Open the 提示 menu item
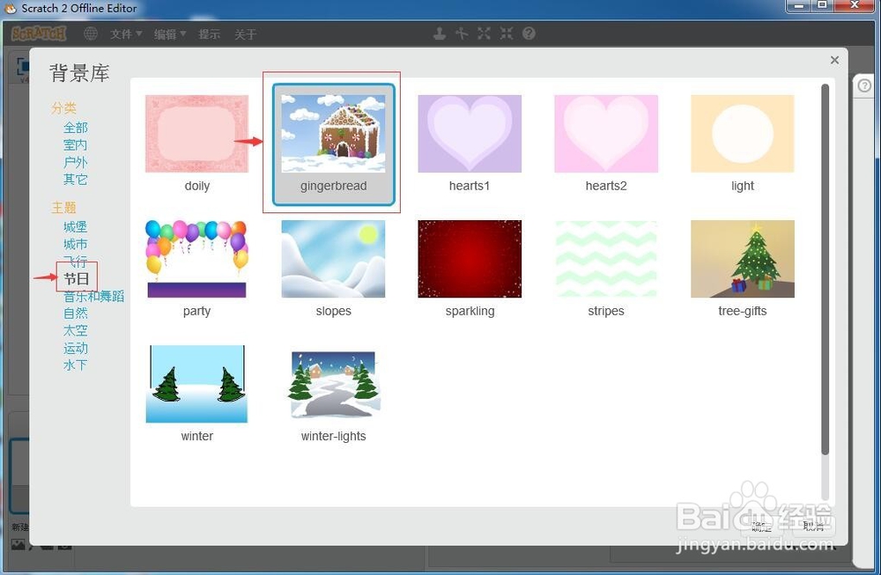This screenshot has width=881, height=575. (209, 34)
